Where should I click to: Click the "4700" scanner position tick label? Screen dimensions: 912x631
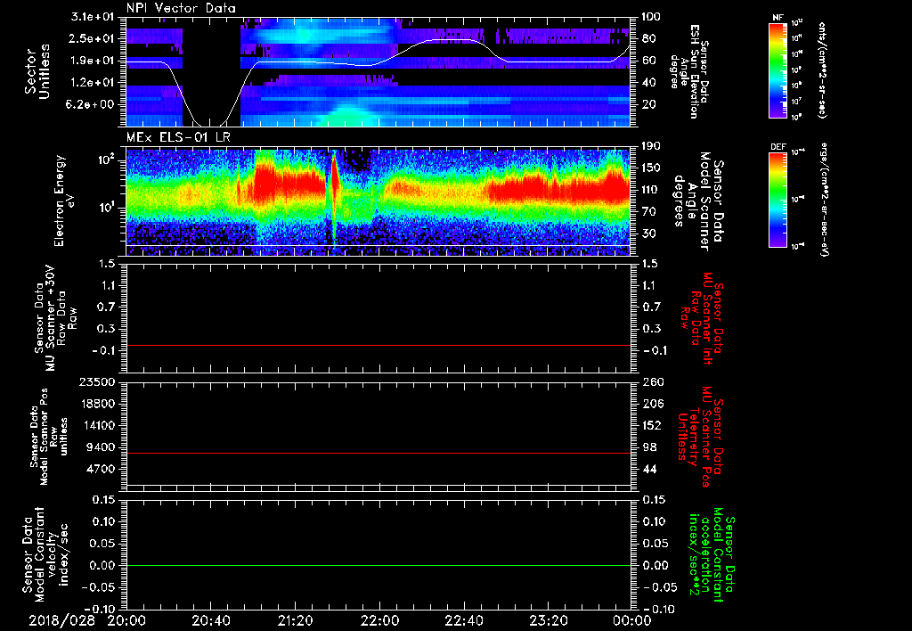coord(102,469)
